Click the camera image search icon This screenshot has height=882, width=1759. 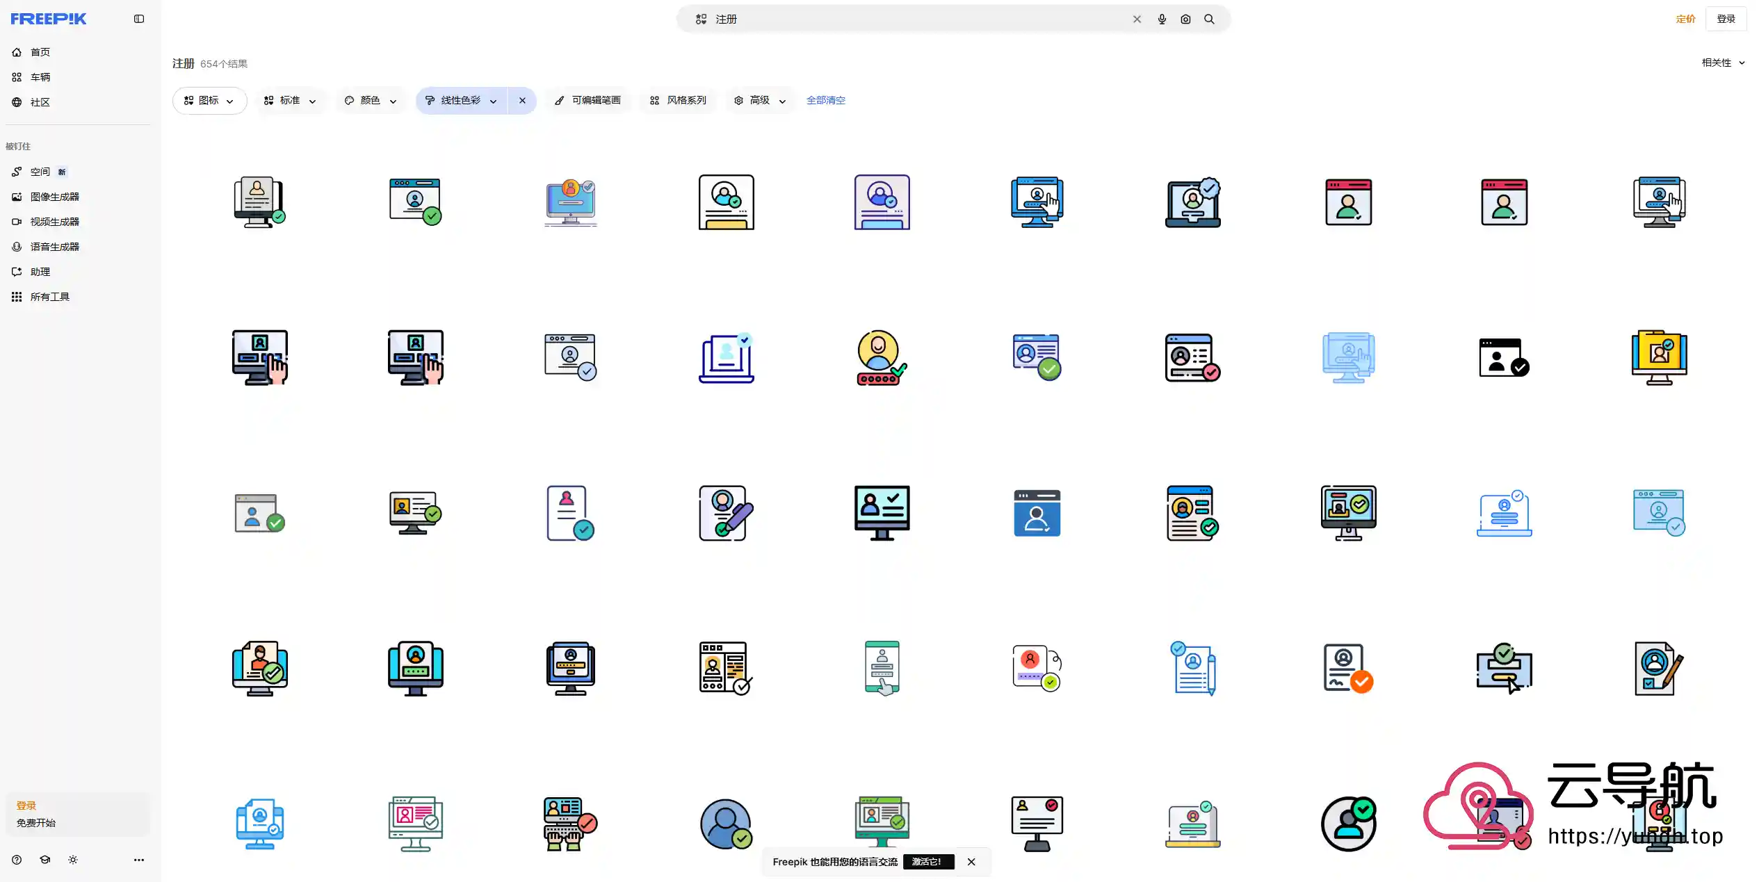click(x=1185, y=19)
